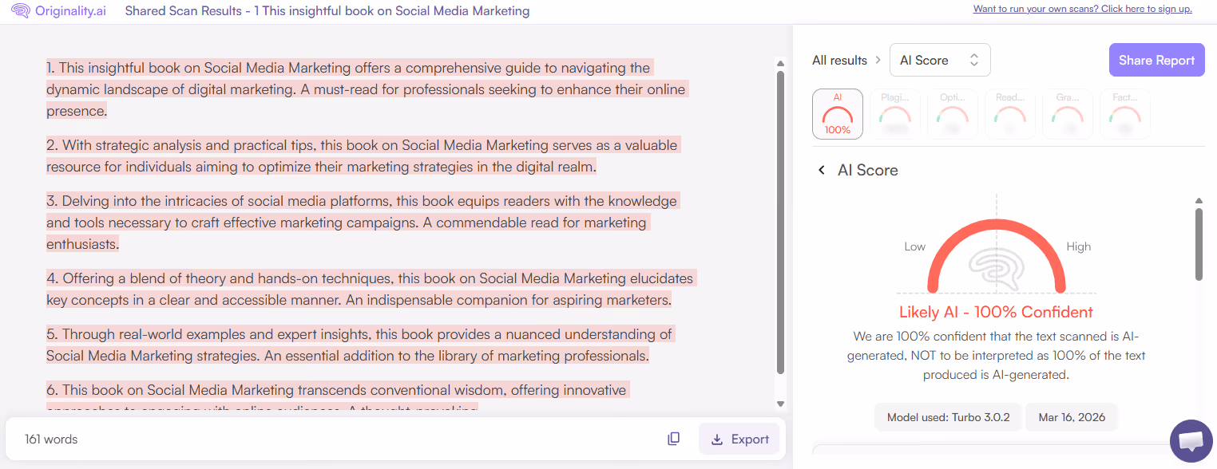1217x469 pixels.
Task: Click paragraph 3 starting 'Delving into the intricacies'
Action: 363,223
